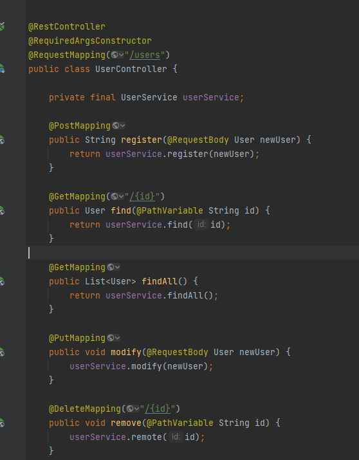Open the "/{id}" link in @GetMapping
Image resolution: width=359 pixels, height=460 pixels.
pyautogui.click(x=142, y=196)
